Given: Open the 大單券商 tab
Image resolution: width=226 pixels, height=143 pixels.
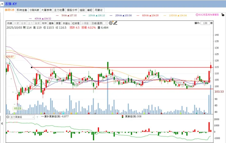Looking at the screenshot, I should pyautogui.click(x=46, y=10).
